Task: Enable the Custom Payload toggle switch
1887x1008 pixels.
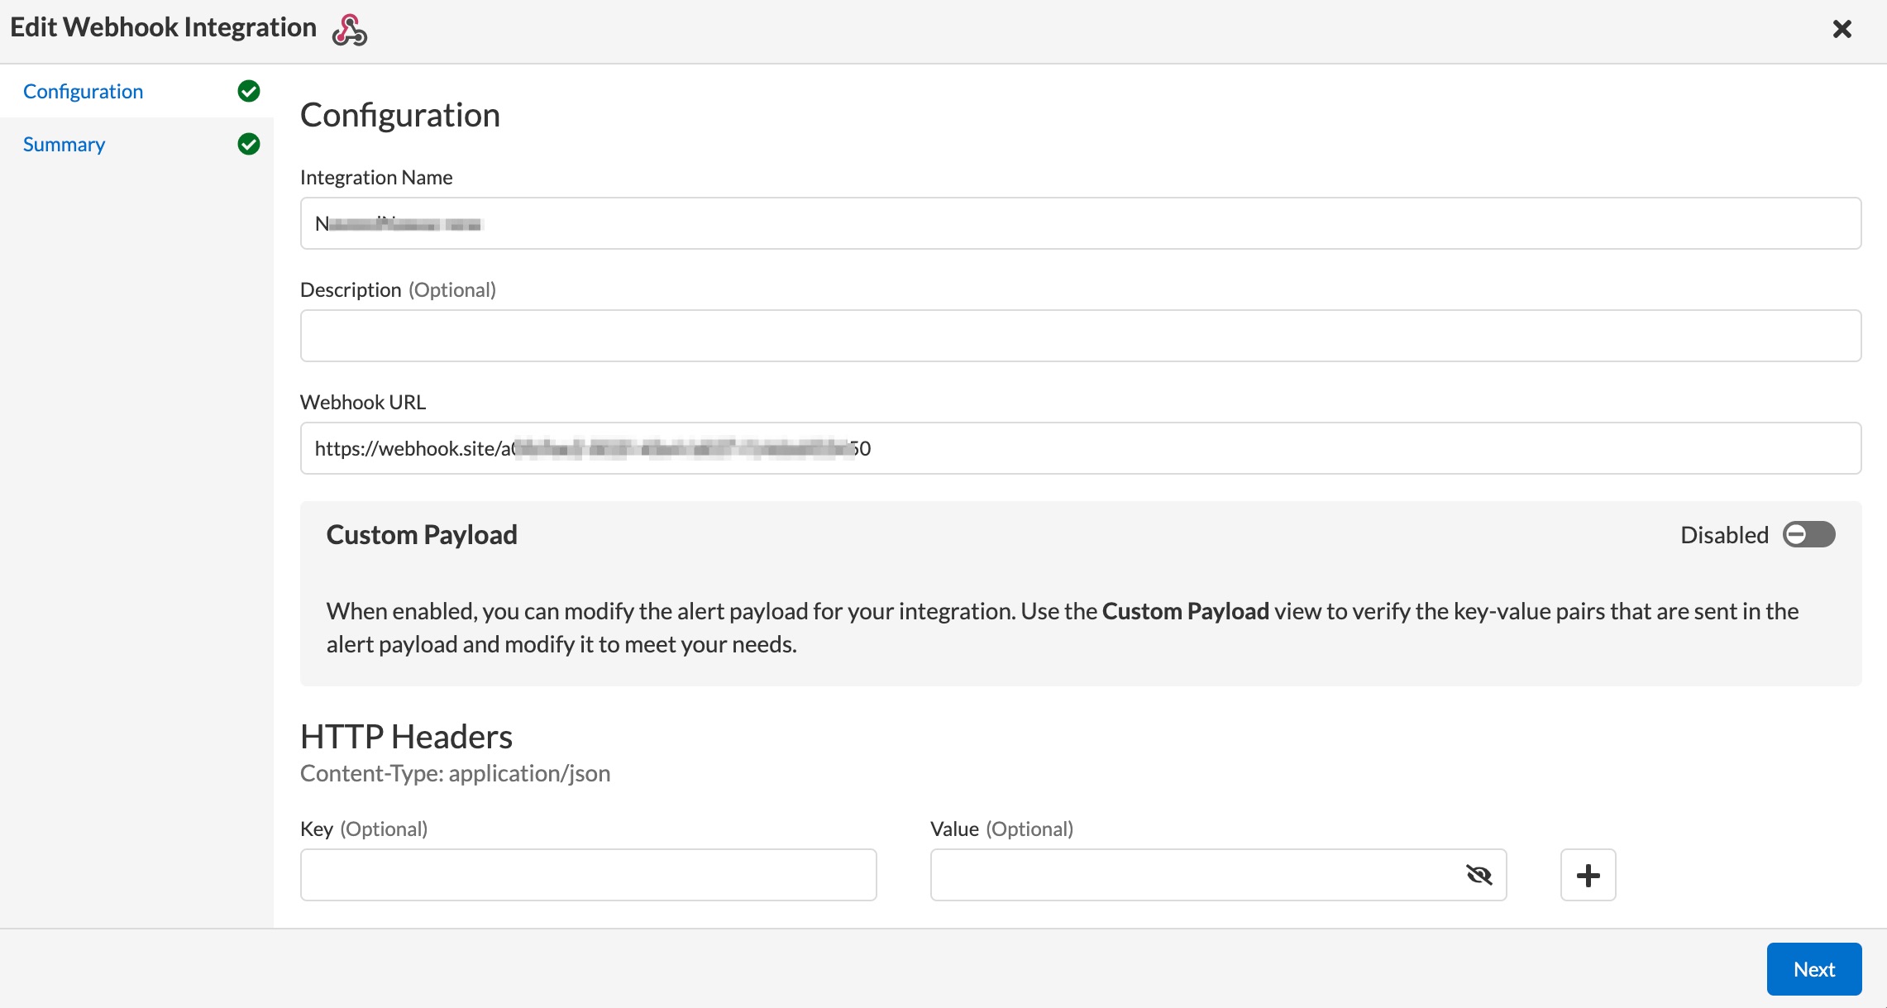Action: (x=1808, y=535)
